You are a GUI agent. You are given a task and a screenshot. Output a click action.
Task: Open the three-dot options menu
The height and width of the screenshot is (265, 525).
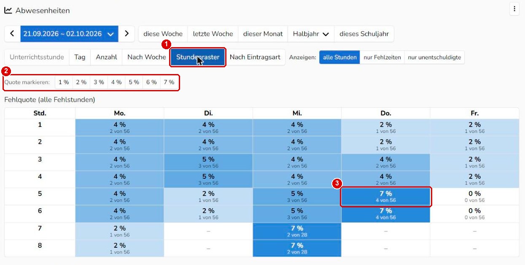click(514, 9)
